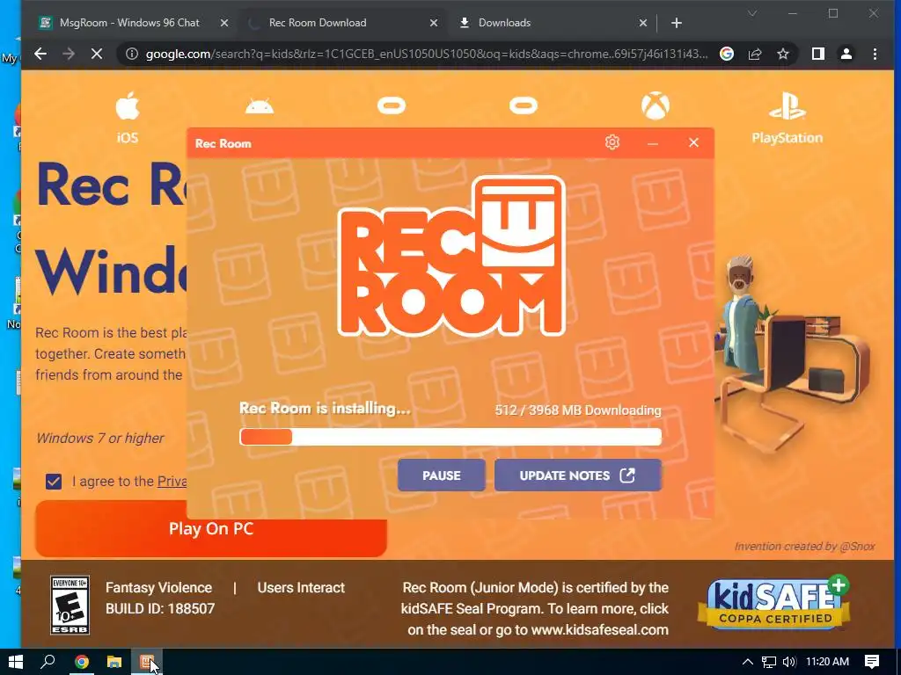Select the Xbox platform icon
Screen dimensions: 901x675
coord(655,106)
